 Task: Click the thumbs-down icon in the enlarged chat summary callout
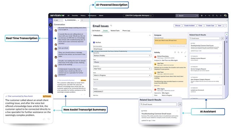pos(49,119)
